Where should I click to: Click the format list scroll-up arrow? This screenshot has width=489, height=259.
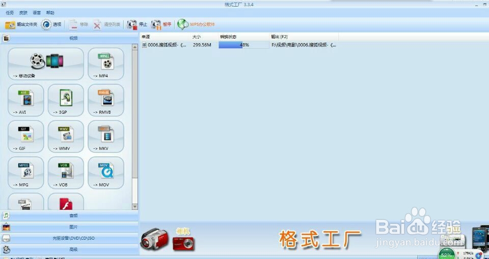134,47
